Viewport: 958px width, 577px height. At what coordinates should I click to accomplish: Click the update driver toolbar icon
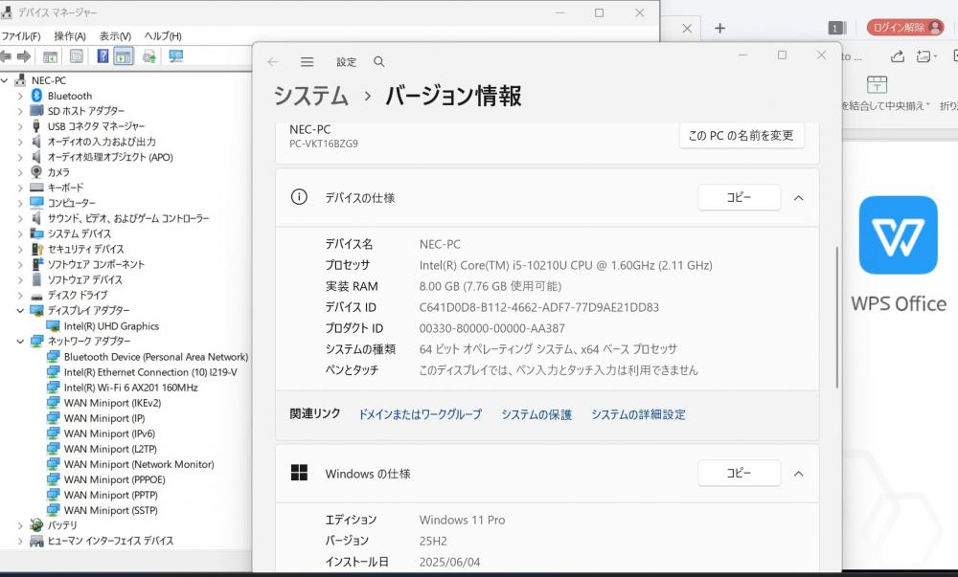(148, 56)
